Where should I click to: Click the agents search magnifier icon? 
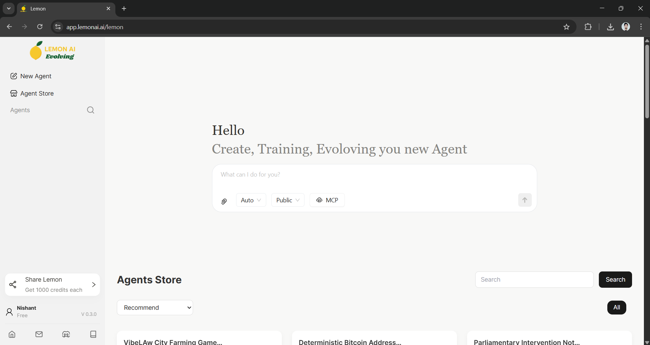[x=90, y=110]
